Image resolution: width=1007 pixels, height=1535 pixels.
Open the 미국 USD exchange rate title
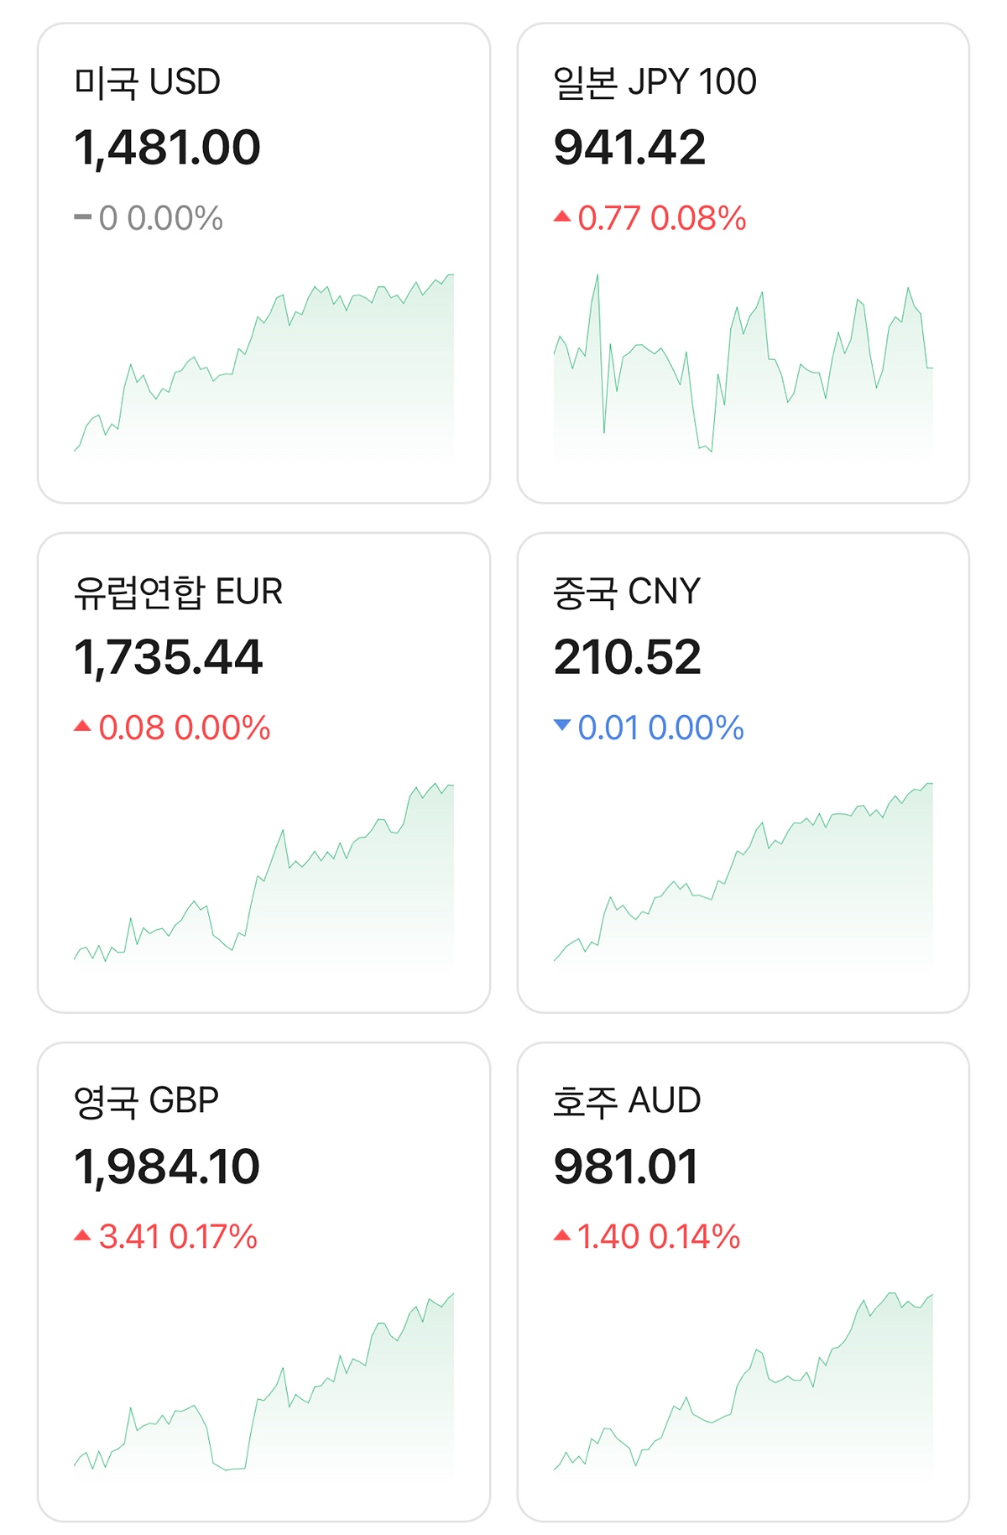coord(147,82)
